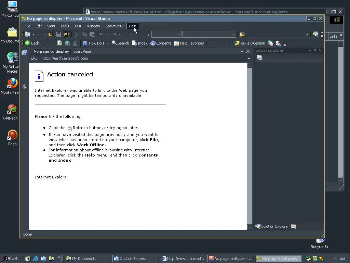Click the Refresh page icon in help toolbar
Viewport: 350px width, 263px height.
(x=59, y=43)
